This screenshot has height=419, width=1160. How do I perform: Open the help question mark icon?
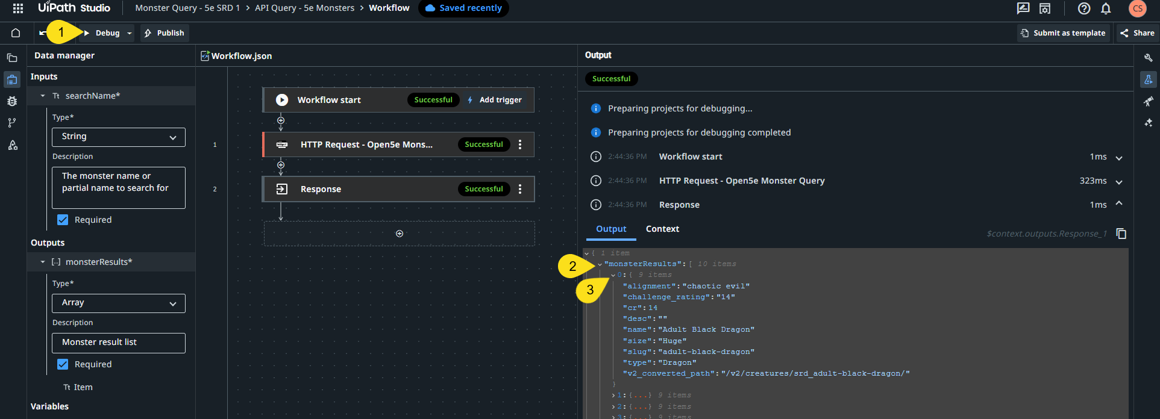click(1084, 8)
